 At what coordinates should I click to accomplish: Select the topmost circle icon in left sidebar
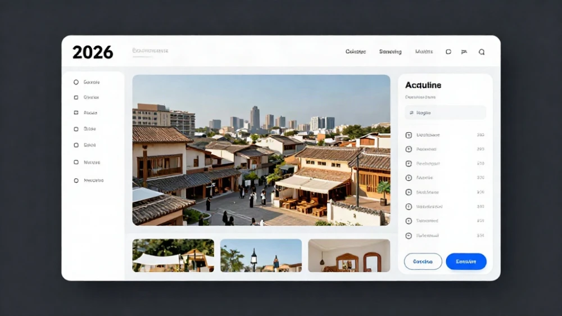pyautogui.click(x=76, y=82)
